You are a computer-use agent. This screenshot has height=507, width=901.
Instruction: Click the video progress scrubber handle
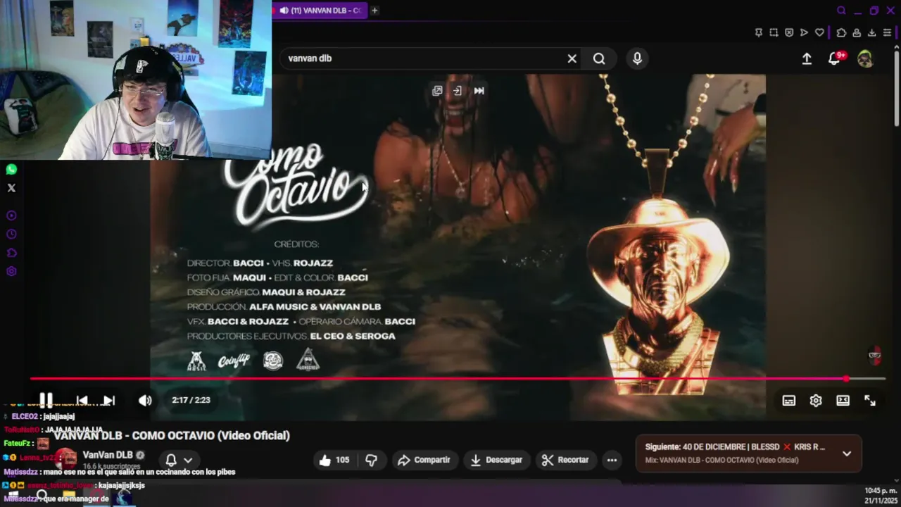[846, 379]
